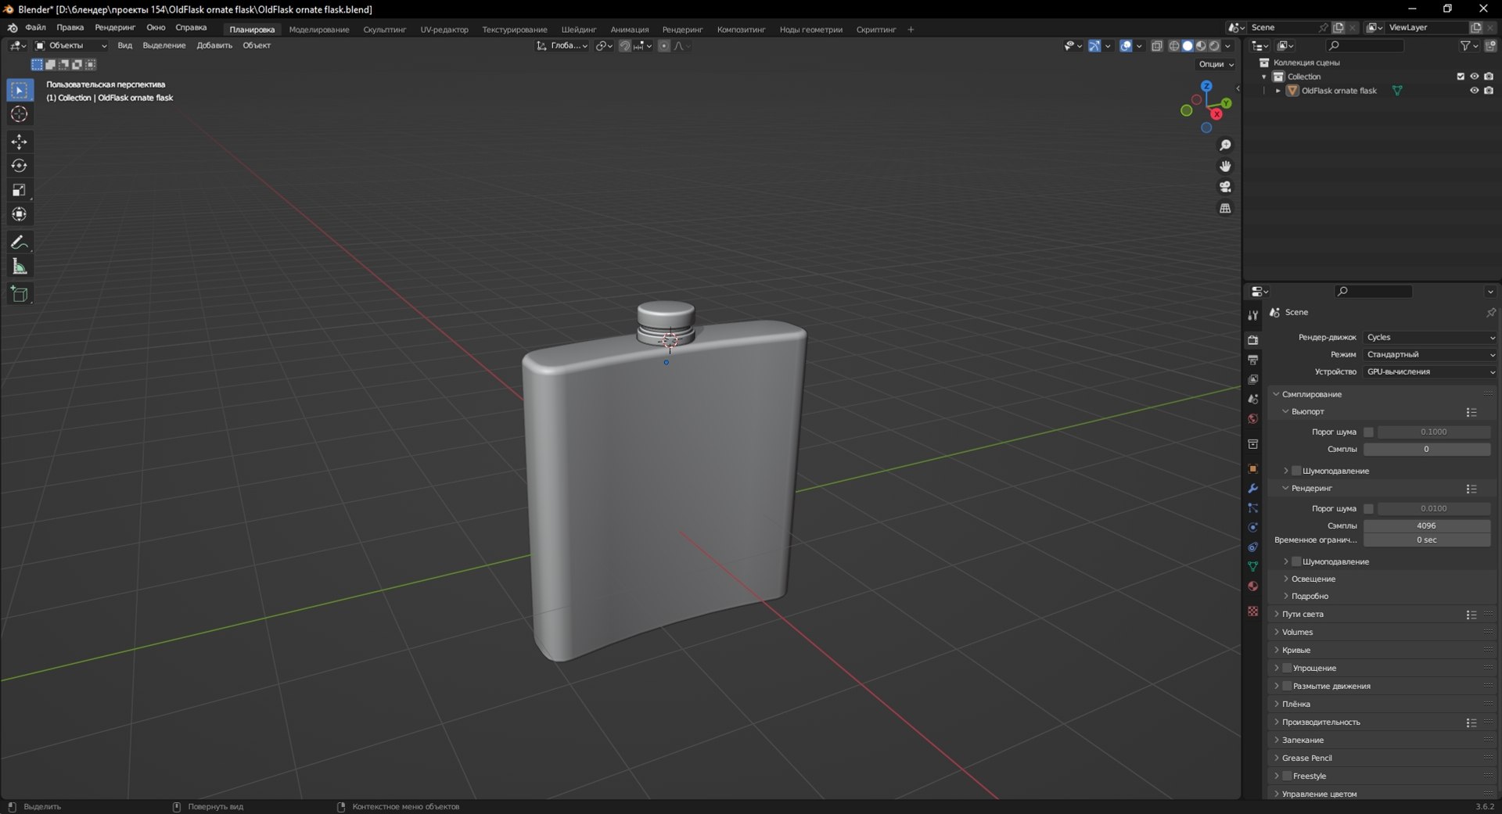Open the GPU-вычисления device dropdown

[x=1430, y=372]
